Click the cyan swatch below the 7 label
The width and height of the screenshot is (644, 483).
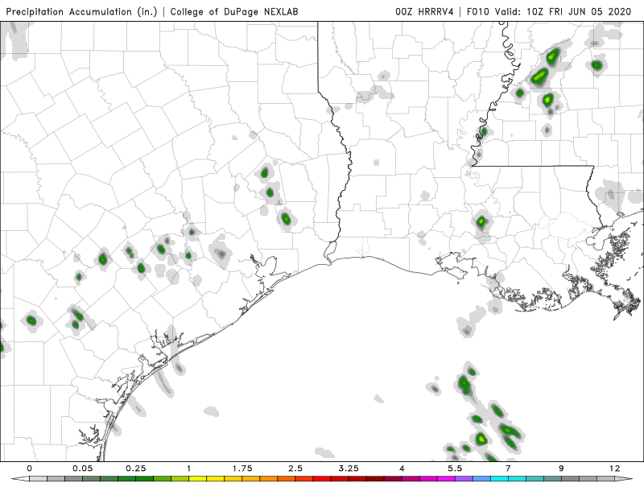(x=517, y=479)
